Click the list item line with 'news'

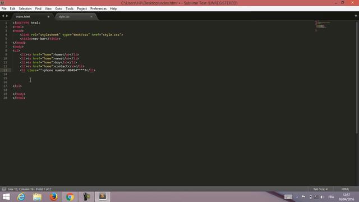(49, 58)
